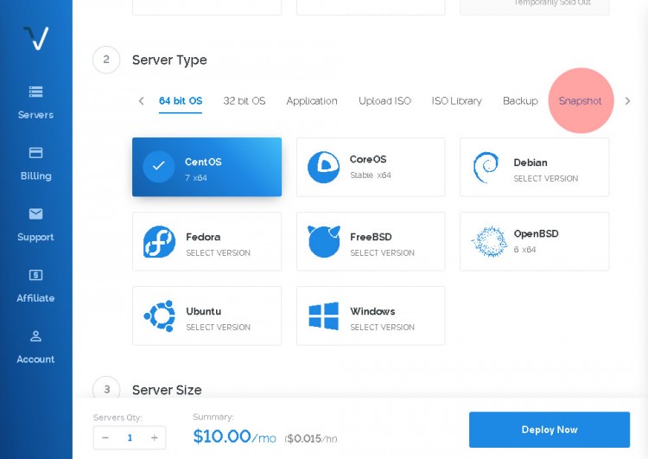Viewport: 648px width, 459px height.
Task: Open the Account person icon
Action: point(36,335)
